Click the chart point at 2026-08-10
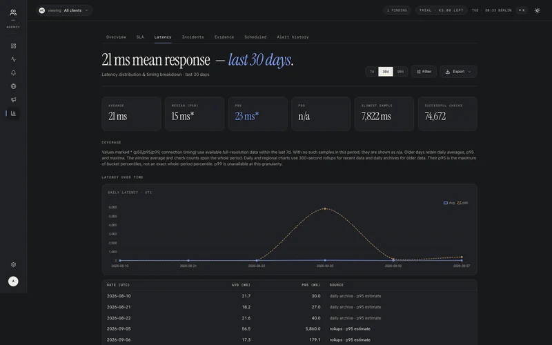 [x=120, y=261]
